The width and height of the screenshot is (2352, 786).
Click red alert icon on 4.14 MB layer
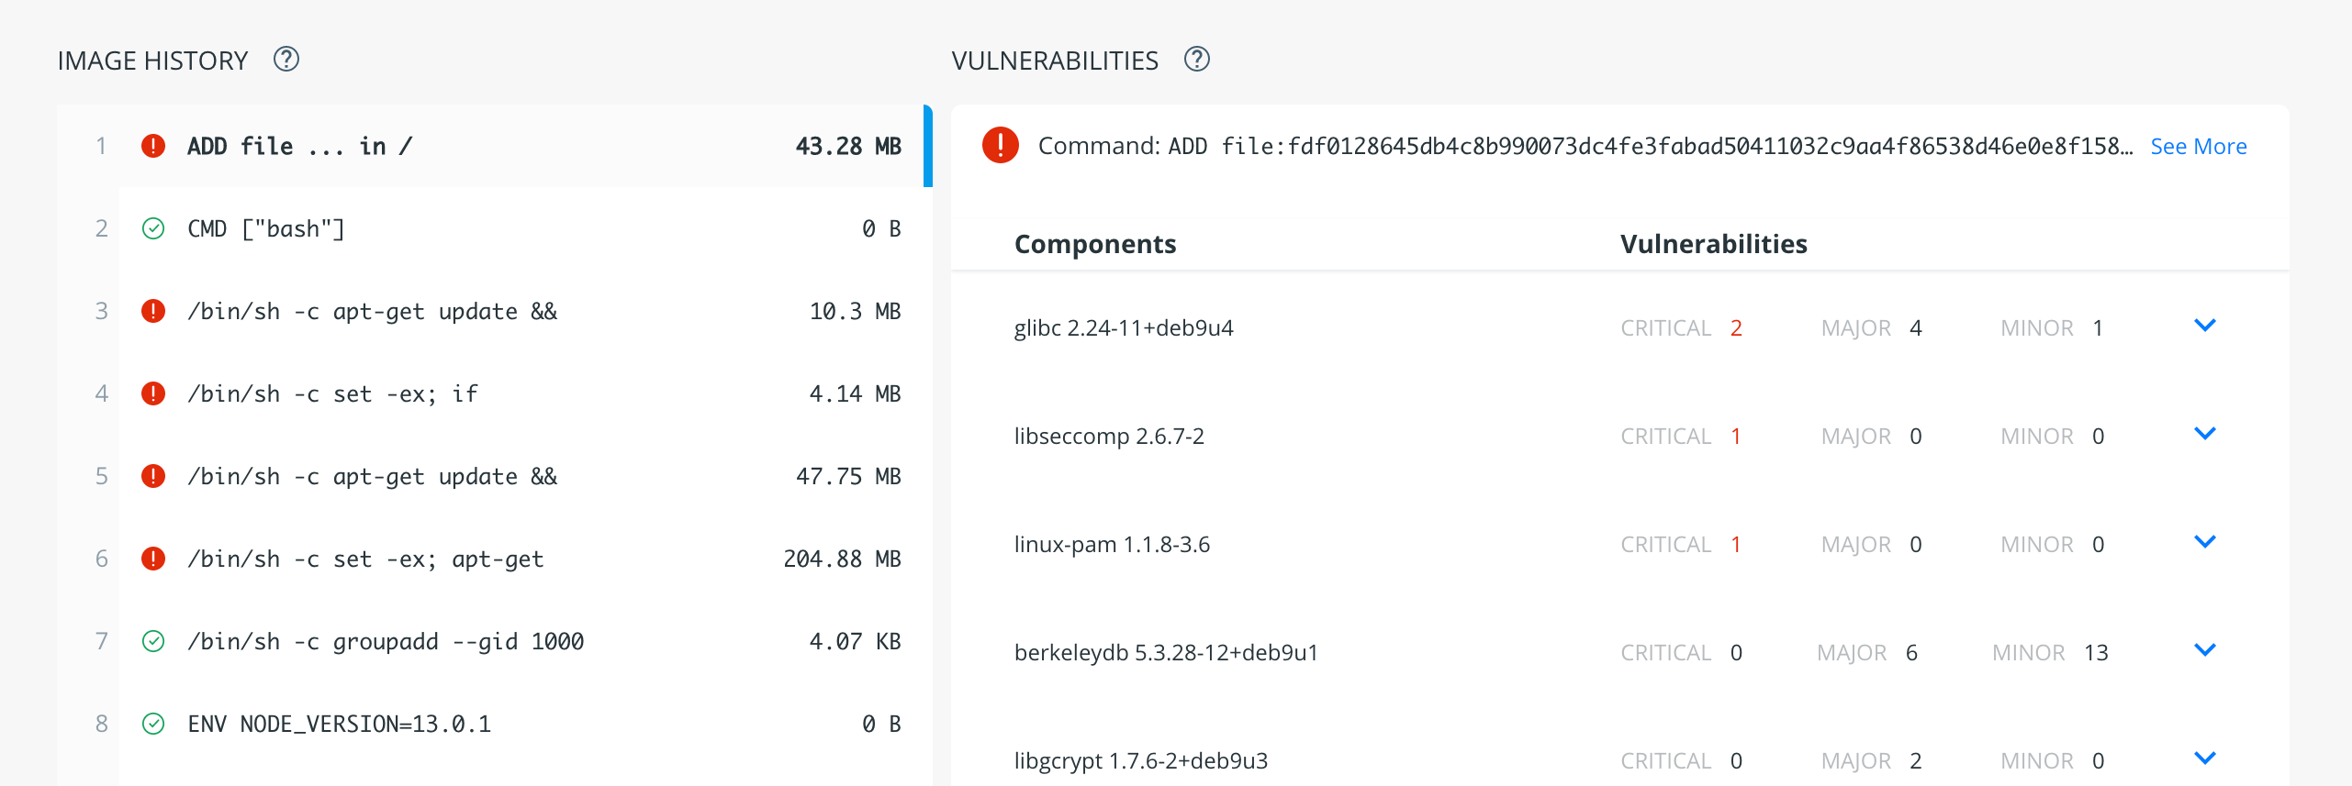(153, 393)
